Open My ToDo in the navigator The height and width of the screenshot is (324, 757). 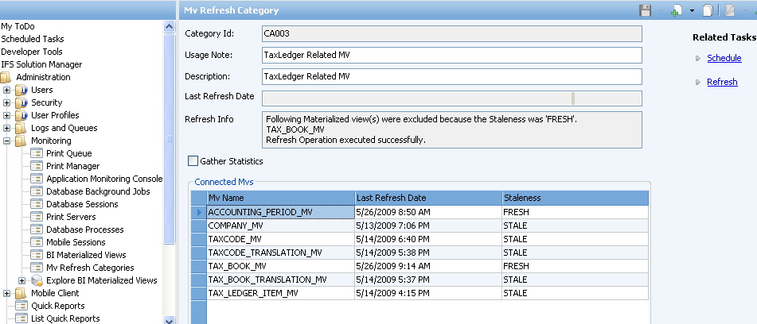[x=18, y=26]
